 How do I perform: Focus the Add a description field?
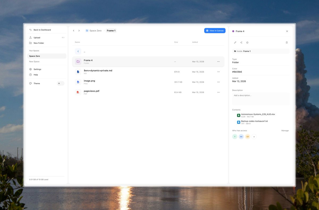click(261, 99)
